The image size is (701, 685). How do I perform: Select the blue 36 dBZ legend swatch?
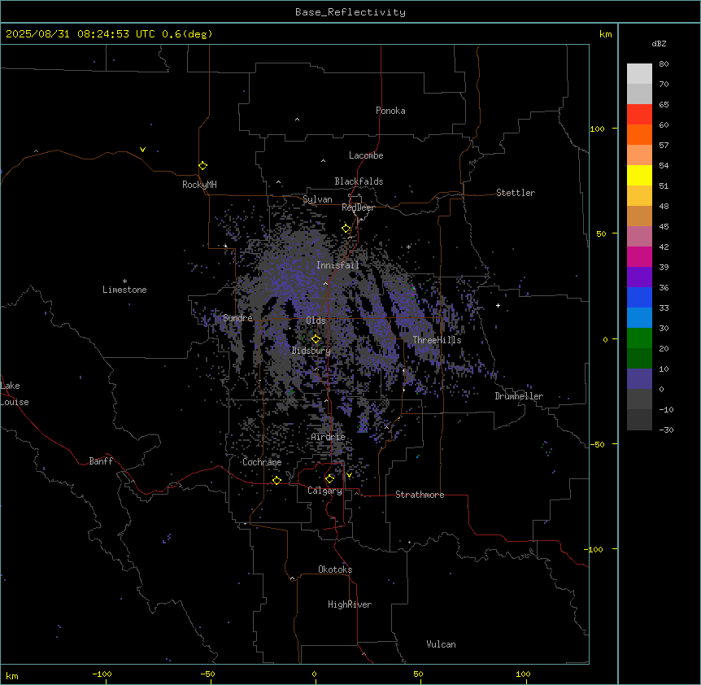pos(639,297)
